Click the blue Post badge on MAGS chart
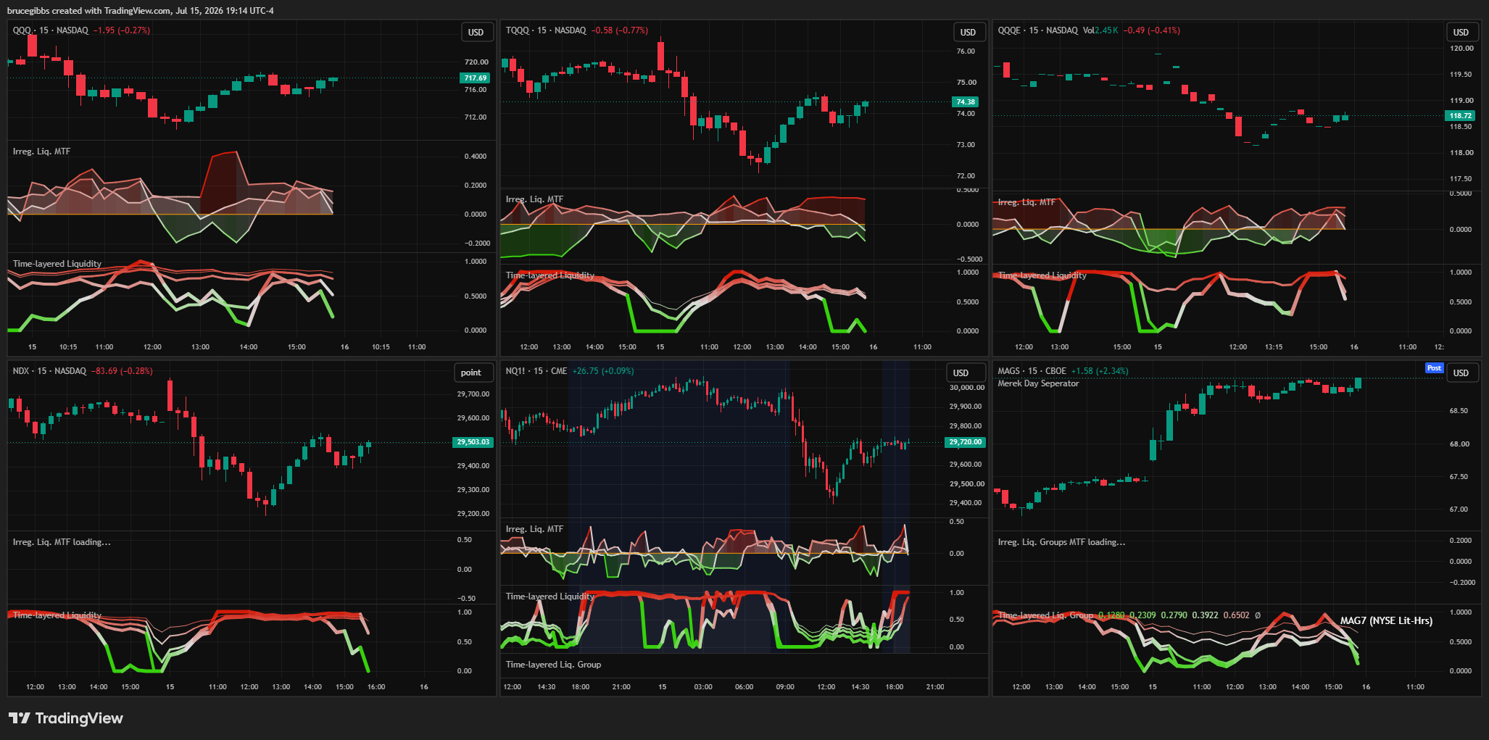Screen dimensions: 1489x740 tap(1434, 368)
